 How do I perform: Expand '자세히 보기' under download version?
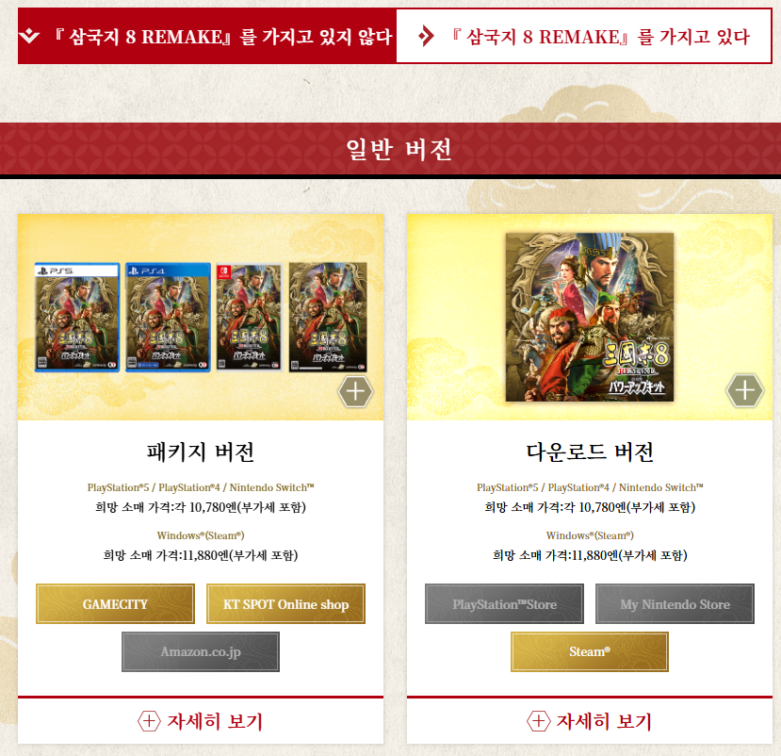coord(589,721)
